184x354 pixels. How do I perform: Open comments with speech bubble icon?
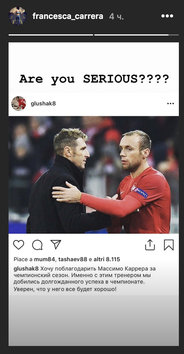(37, 245)
